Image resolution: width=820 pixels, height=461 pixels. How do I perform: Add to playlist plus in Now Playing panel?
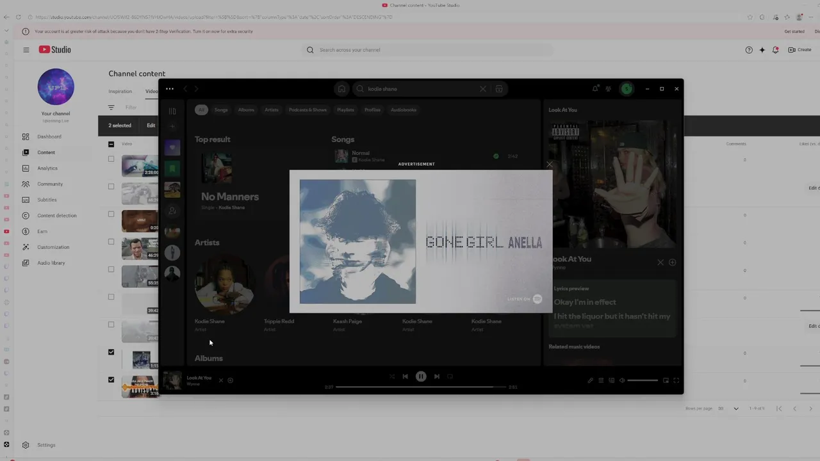pos(672,262)
